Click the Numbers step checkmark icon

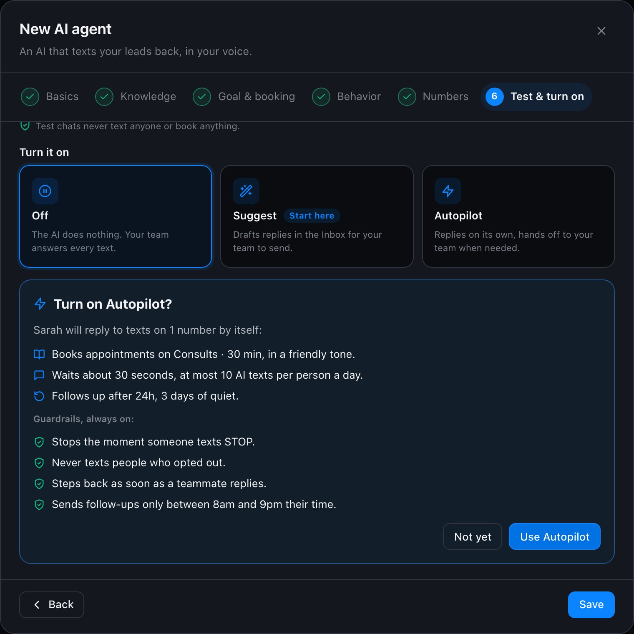pyautogui.click(x=407, y=97)
